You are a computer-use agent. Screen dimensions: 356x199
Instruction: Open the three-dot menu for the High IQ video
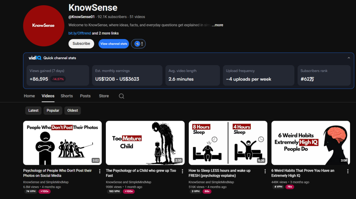tap(347, 171)
